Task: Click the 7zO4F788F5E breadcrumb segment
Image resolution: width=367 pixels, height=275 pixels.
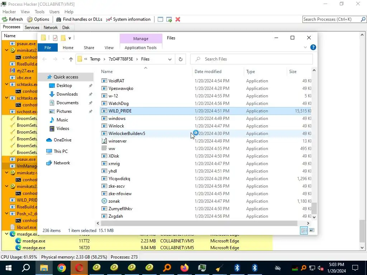Action: [120, 59]
